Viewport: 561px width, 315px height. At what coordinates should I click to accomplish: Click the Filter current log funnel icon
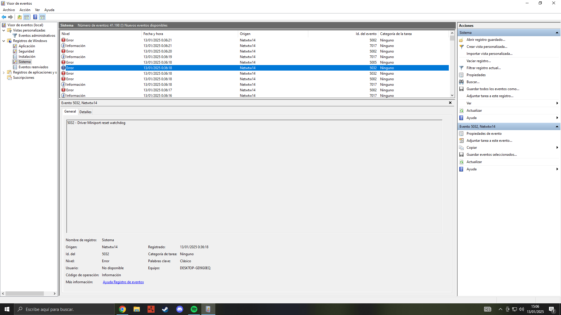pos(461,68)
